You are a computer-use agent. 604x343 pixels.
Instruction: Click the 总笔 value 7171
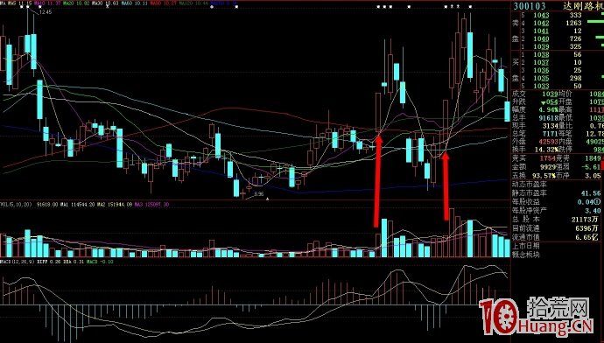(550, 134)
